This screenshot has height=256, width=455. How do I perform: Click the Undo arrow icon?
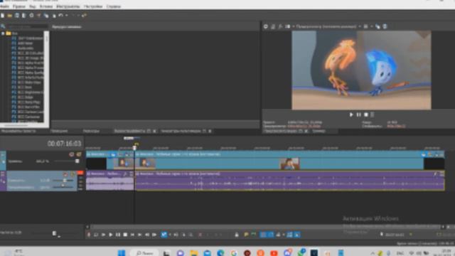point(60,16)
